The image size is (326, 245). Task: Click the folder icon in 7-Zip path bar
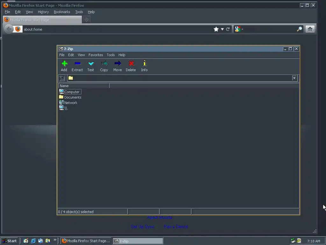pyautogui.click(x=71, y=78)
